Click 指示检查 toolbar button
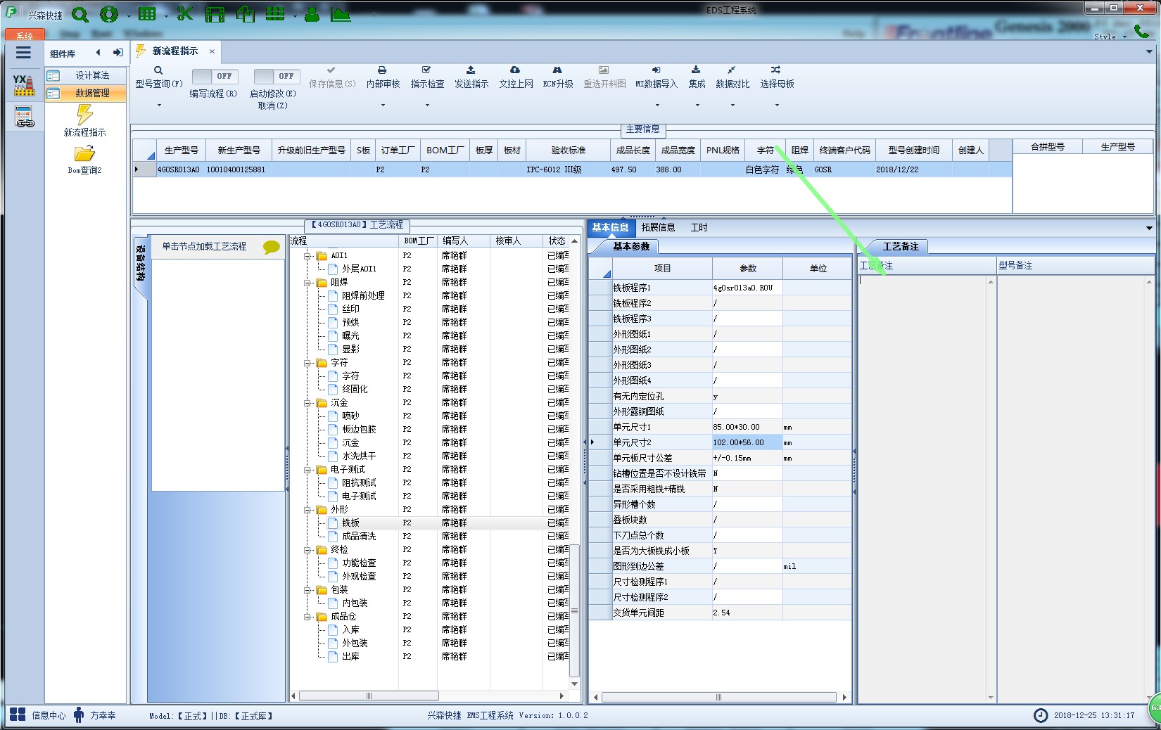1161x730 pixels. (x=427, y=77)
